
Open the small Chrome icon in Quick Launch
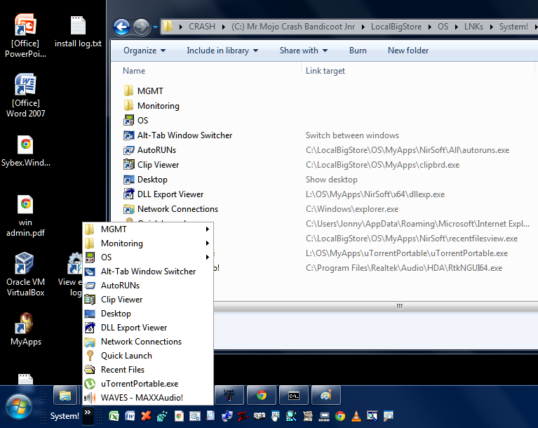click(x=340, y=416)
